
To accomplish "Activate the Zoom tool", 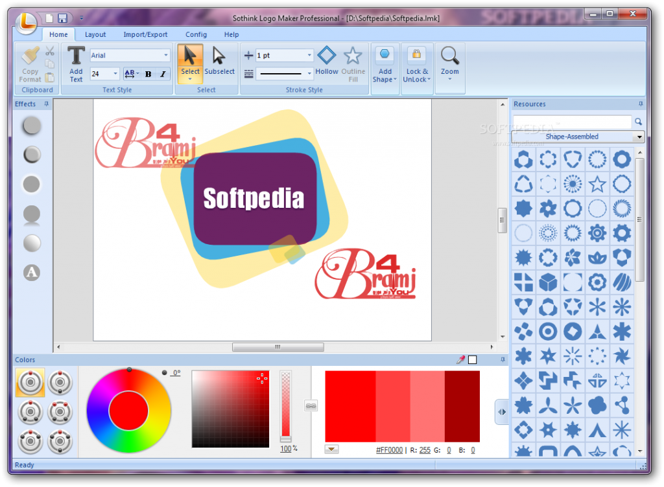I will [x=450, y=63].
